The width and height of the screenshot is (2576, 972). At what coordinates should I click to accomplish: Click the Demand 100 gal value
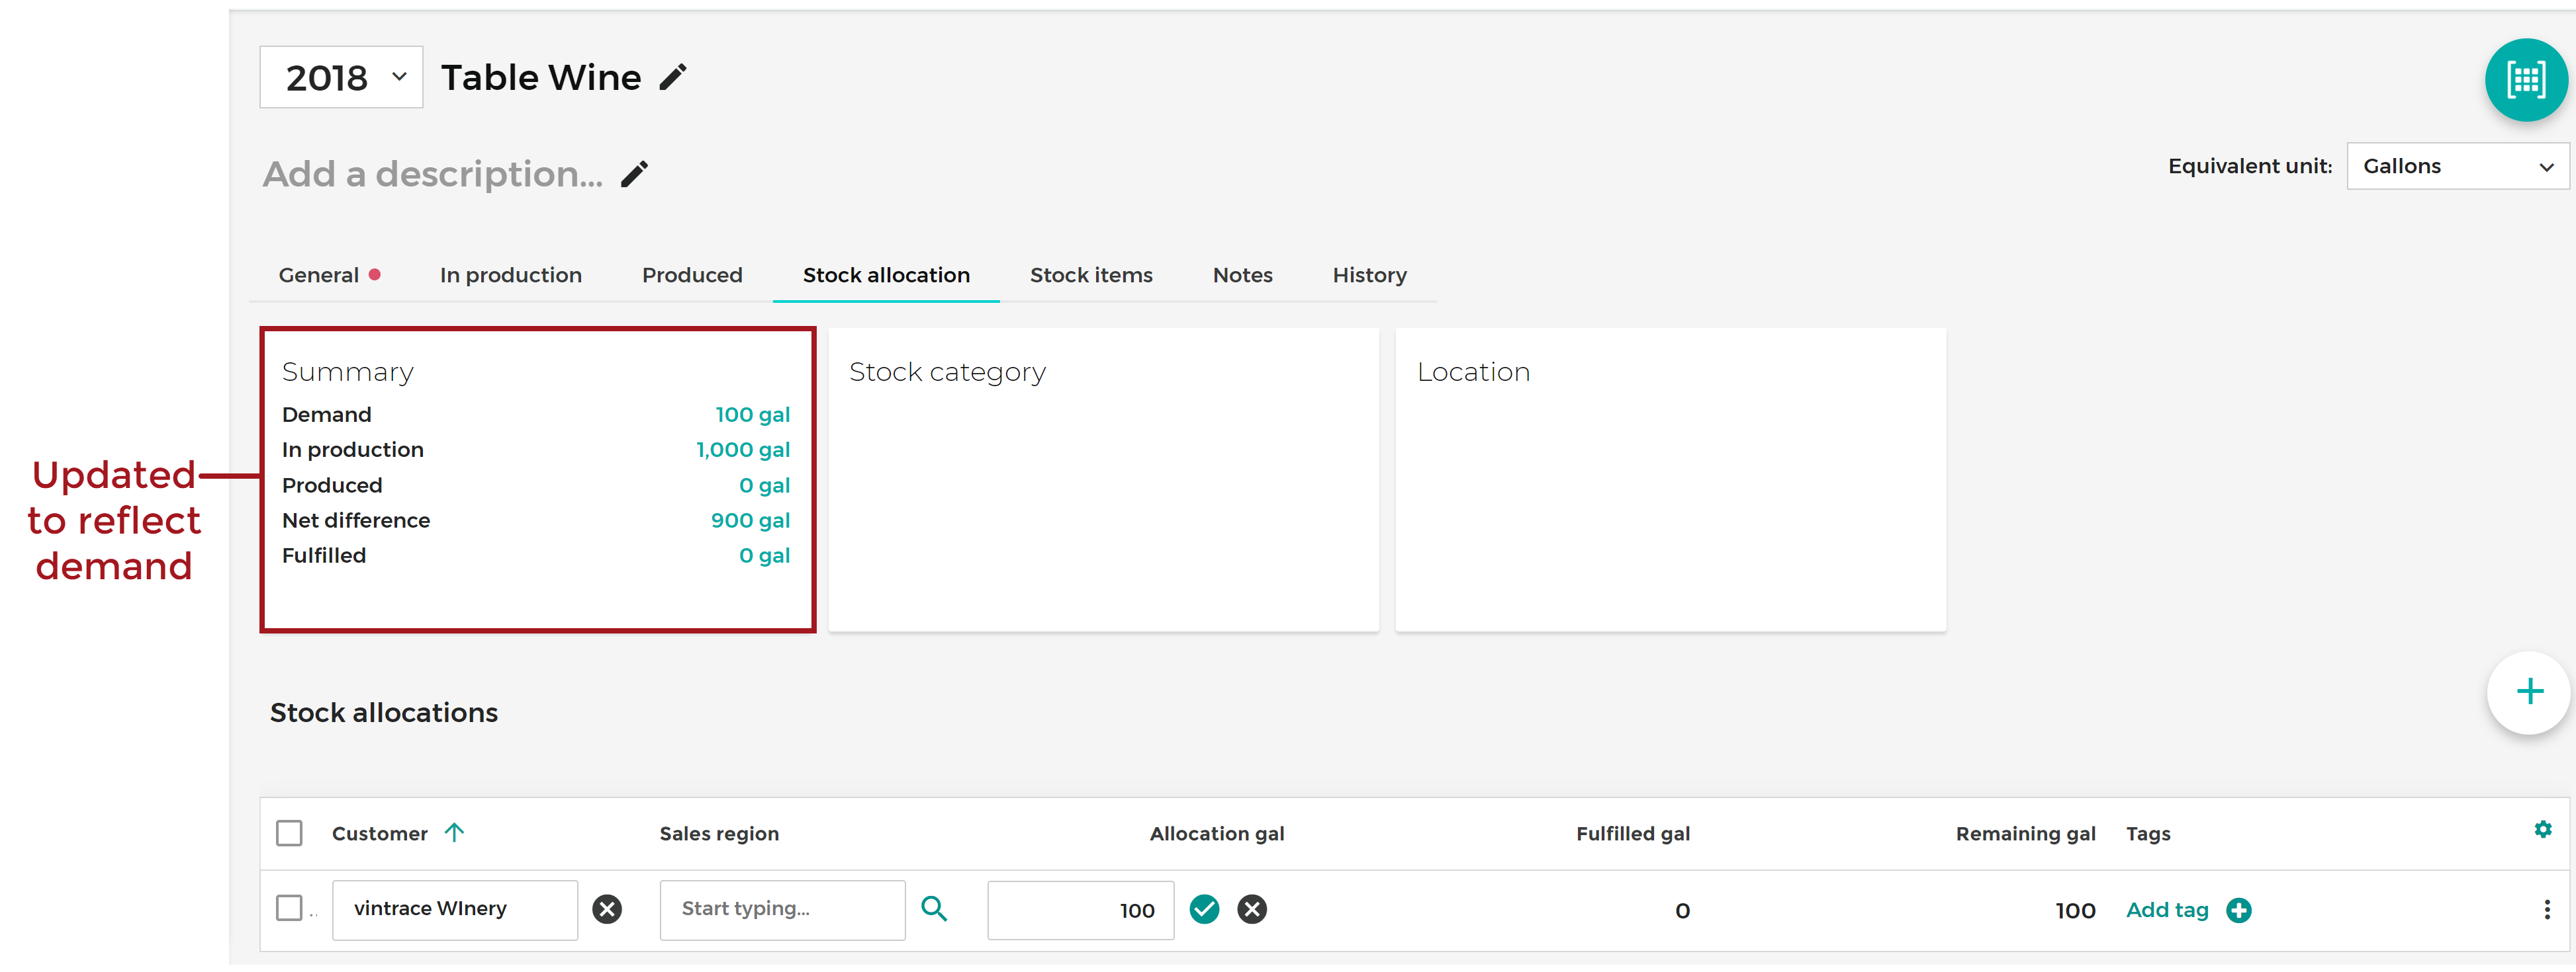point(752,415)
